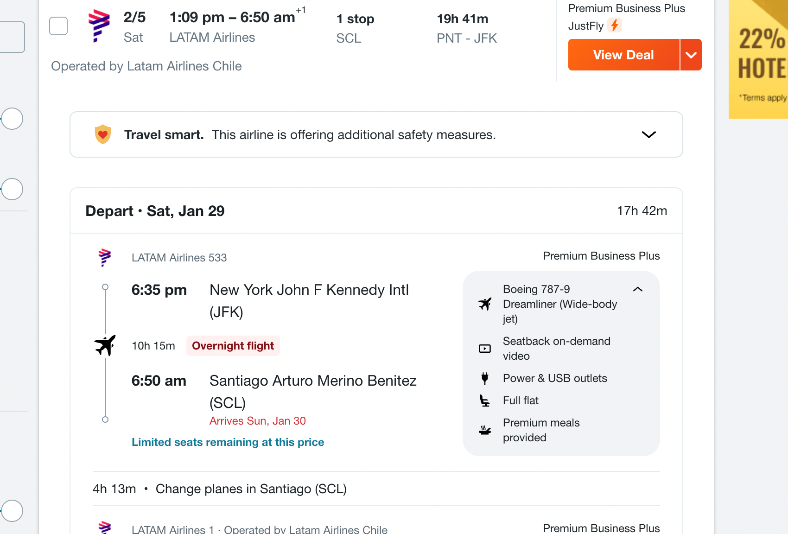Open the dropdown arrow beside View Deal
The width and height of the screenshot is (788, 534).
click(x=691, y=55)
